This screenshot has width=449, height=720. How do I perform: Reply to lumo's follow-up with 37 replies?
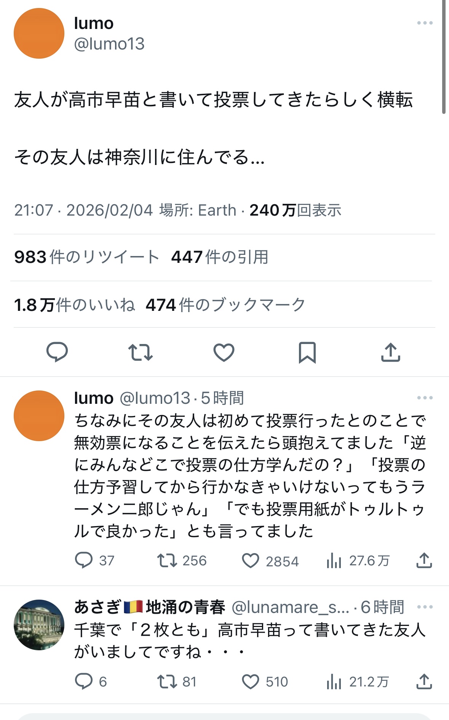click(84, 560)
